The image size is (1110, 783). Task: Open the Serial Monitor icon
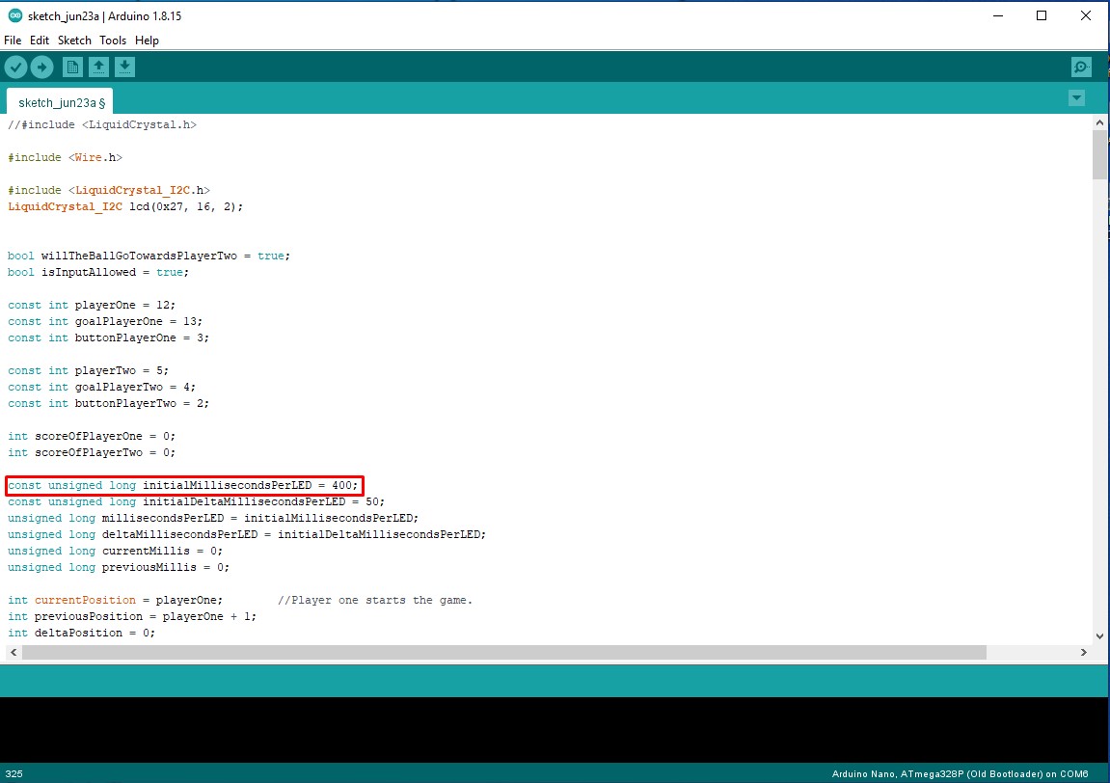(1081, 67)
